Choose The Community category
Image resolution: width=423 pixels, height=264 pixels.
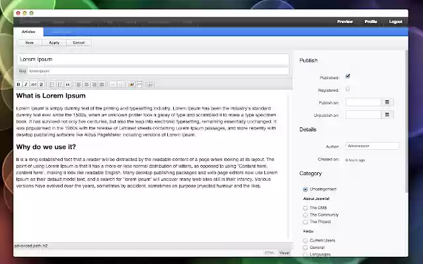[305, 215]
